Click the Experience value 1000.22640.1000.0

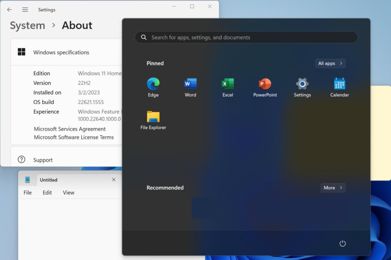point(99,119)
